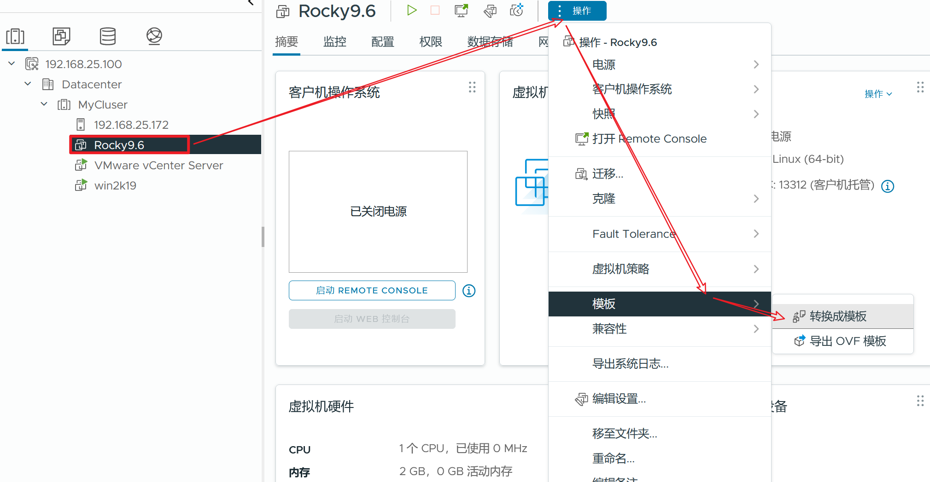Expand the 兼容性 submenu
This screenshot has height=482, width=930.
click(660, 329)
